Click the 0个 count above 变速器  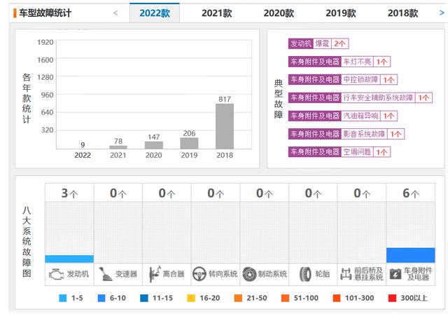(118, 193)
